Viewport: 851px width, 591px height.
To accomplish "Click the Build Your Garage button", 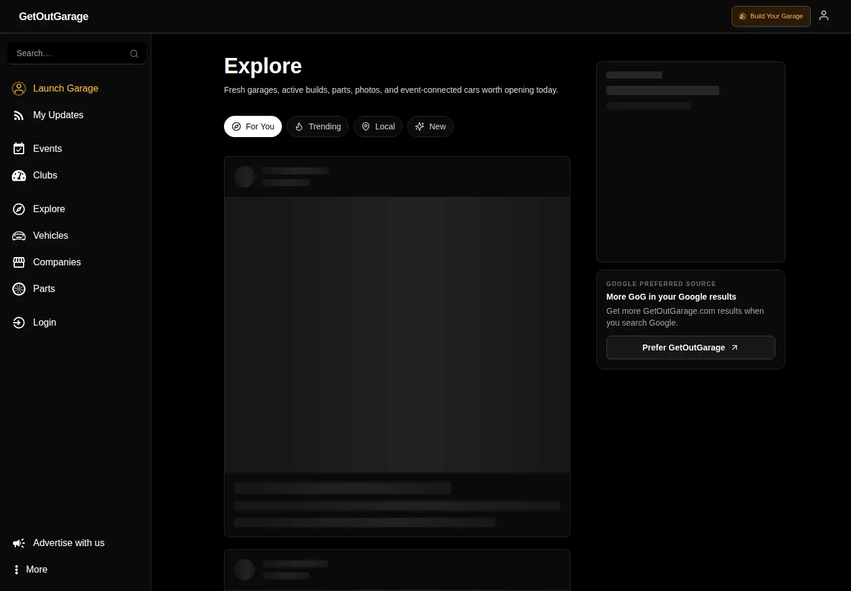I will [771, 17].
